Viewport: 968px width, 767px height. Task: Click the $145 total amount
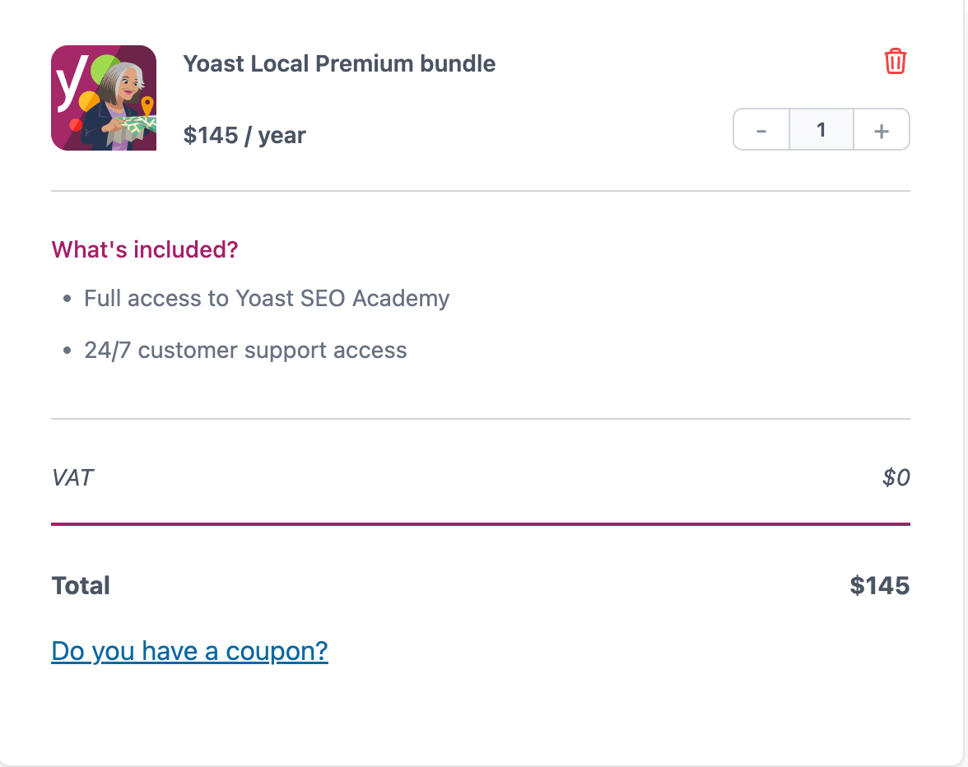(879, 586)
